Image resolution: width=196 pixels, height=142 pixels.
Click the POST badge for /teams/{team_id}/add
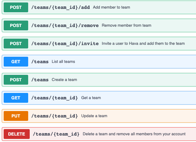click(16, 7)
